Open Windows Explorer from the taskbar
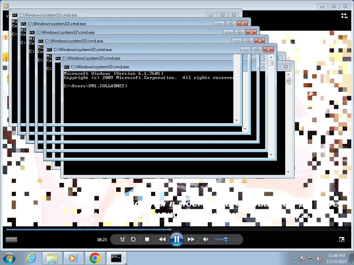The image size is (354, 265). click(52, 258)
